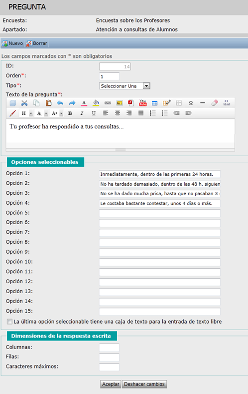
Task: Toggle italic formatting
Action: click(82, 113)
